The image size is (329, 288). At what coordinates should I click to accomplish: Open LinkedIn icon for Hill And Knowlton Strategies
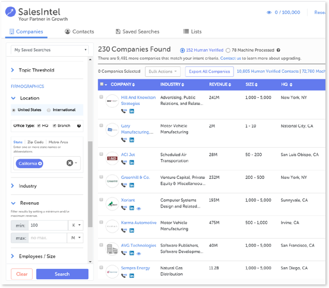pyautogui.click(x=132, y=111)
